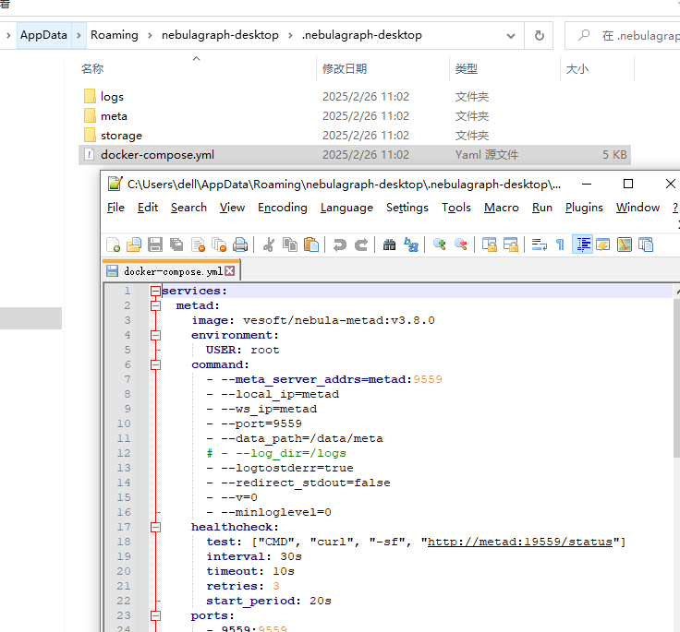Image resolution: width=680 pixels, height=632 pixels.
Task: Select the meta folder in Explorer
Action: [114, 116]
